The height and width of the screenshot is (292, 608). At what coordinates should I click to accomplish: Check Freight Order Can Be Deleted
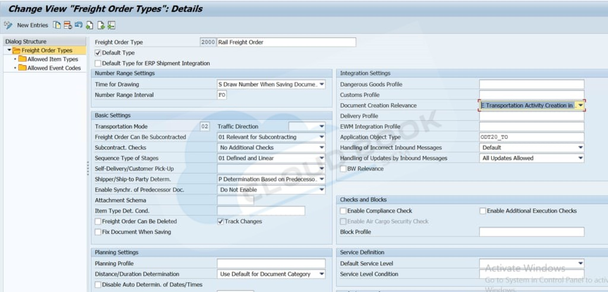point(98,222)
